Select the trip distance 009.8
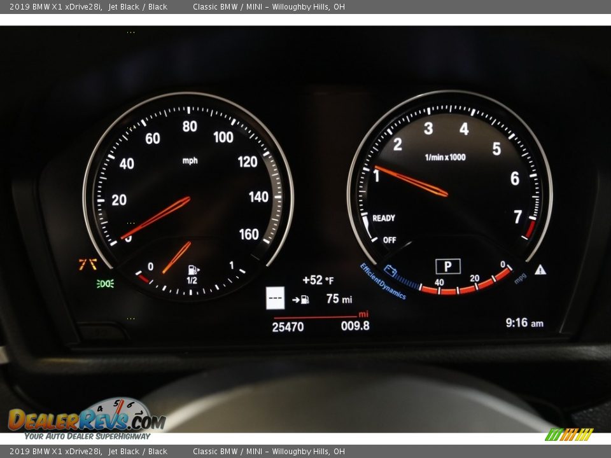611x458 pixels. coord(355,326)
